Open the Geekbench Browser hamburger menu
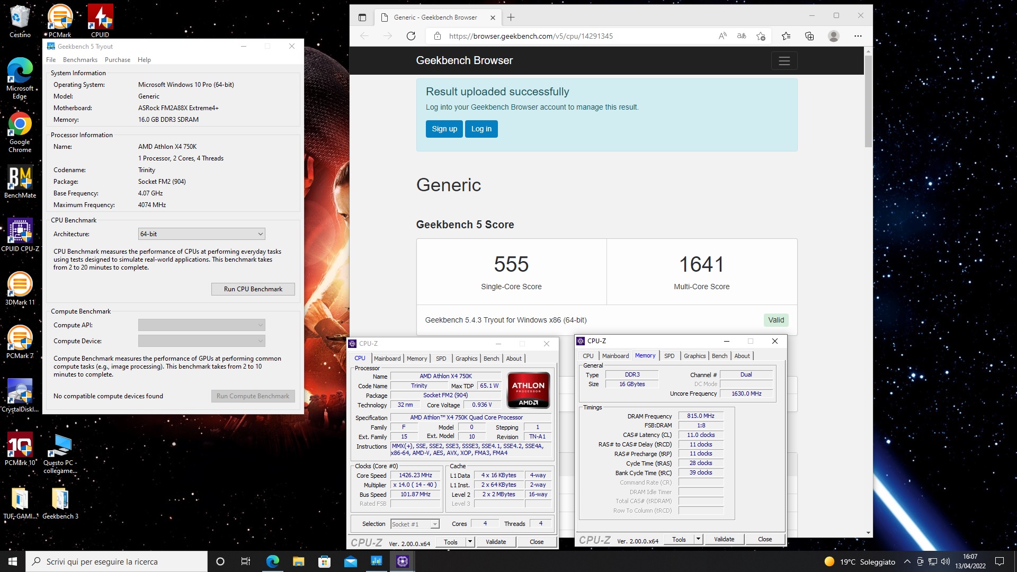This screenshot has width=1017, height=572. coord(784,61)
